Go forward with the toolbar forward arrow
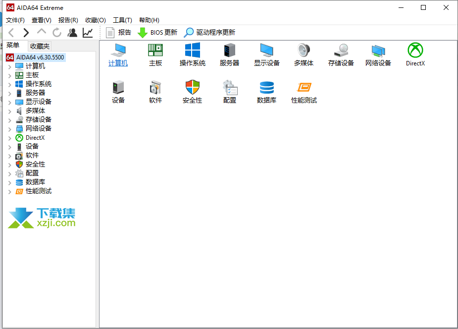Image resolution: width=458 pixels, height=329 pixels. coord(26,32)
